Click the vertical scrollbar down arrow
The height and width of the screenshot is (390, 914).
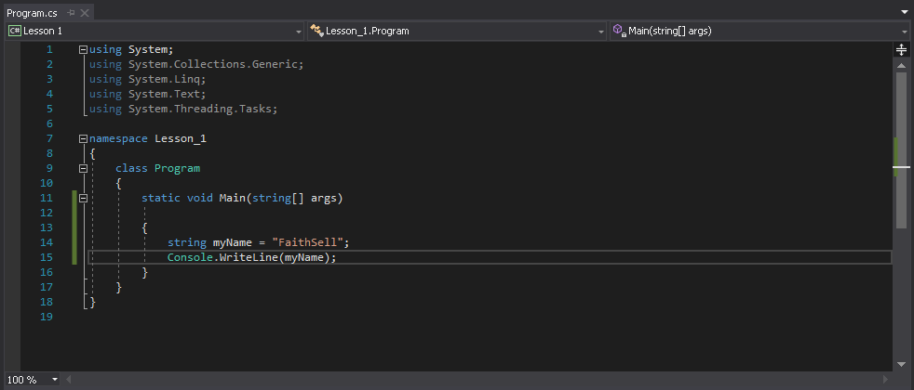[x=901, y=364]
